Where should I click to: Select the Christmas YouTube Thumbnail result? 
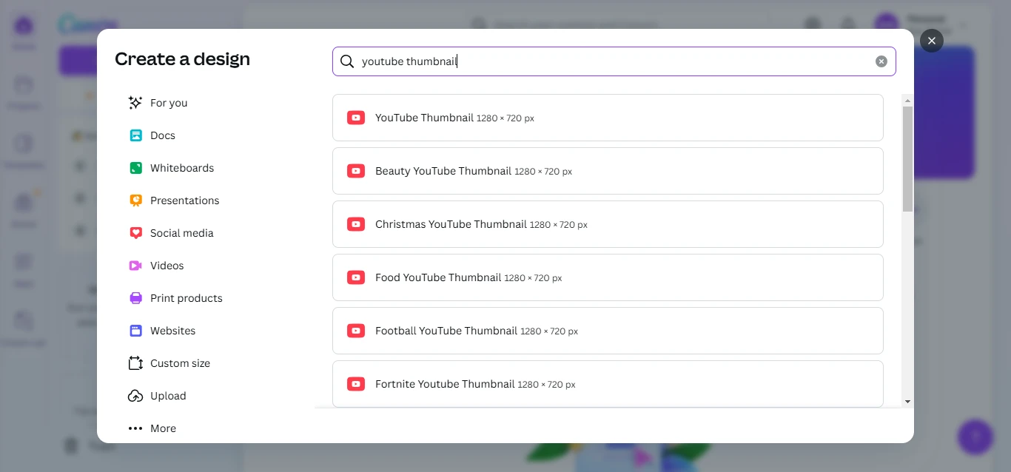pos(608,224)
